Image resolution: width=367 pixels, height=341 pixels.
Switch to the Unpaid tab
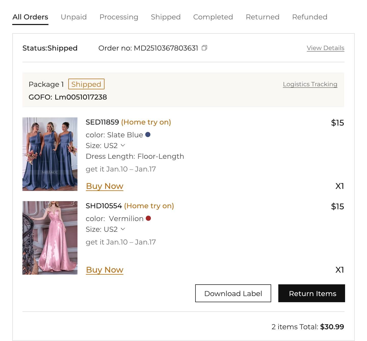(x=74, y=17)
